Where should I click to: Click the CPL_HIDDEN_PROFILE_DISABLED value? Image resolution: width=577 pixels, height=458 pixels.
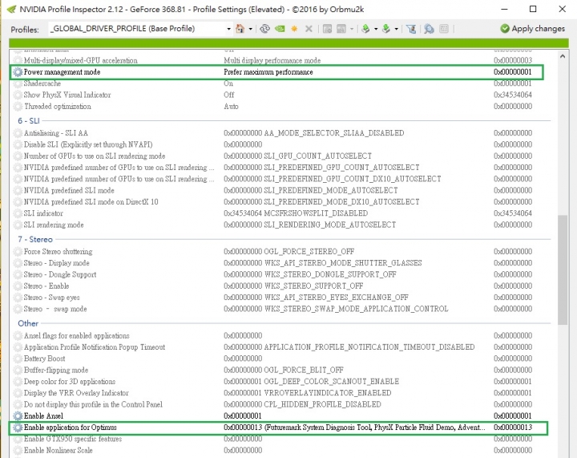coord(322,404)
